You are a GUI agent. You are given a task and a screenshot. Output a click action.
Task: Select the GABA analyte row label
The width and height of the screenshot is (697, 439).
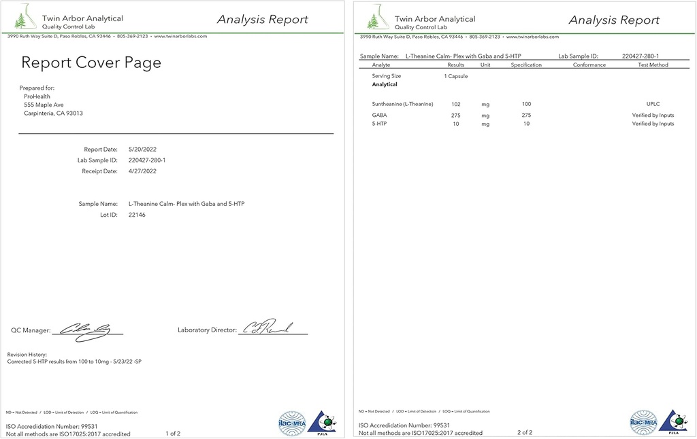pyautogui.click(x=379, y=116)
